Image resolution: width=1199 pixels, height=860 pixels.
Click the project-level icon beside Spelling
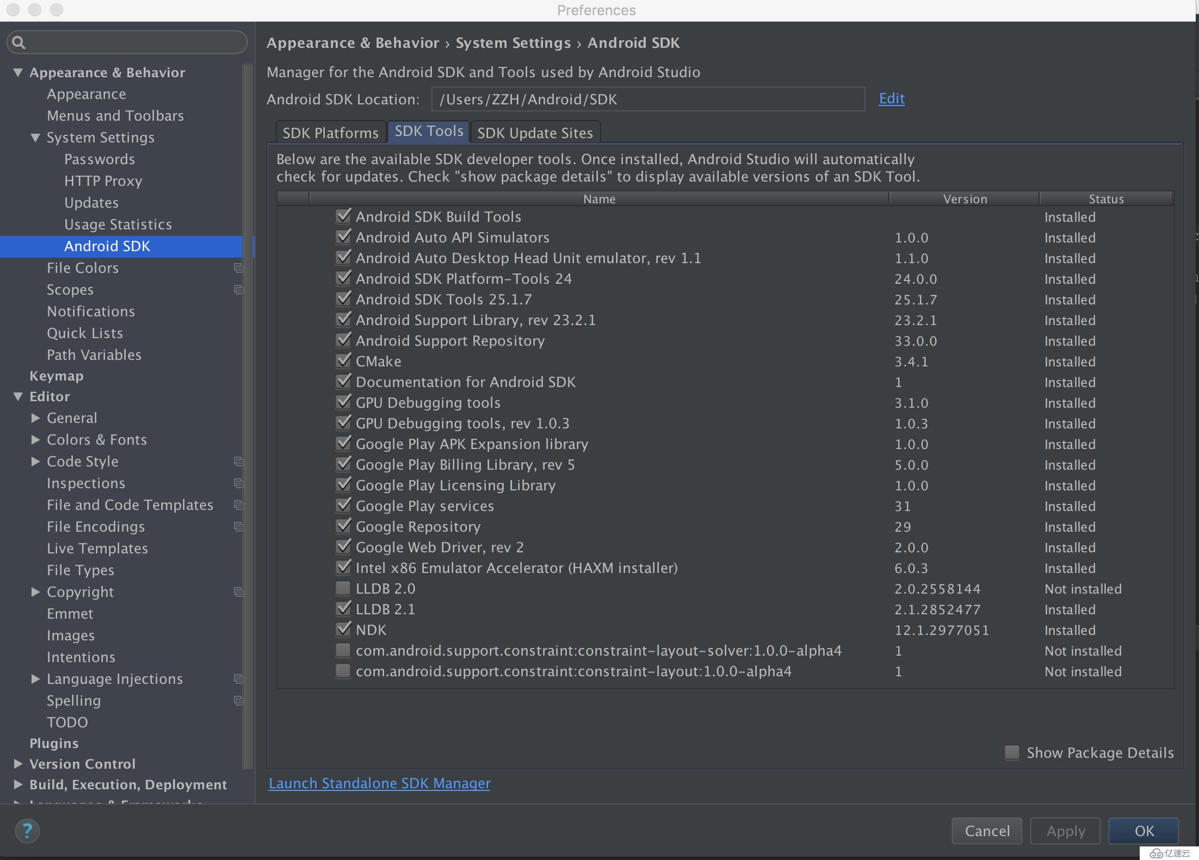(x=238, y=701)
